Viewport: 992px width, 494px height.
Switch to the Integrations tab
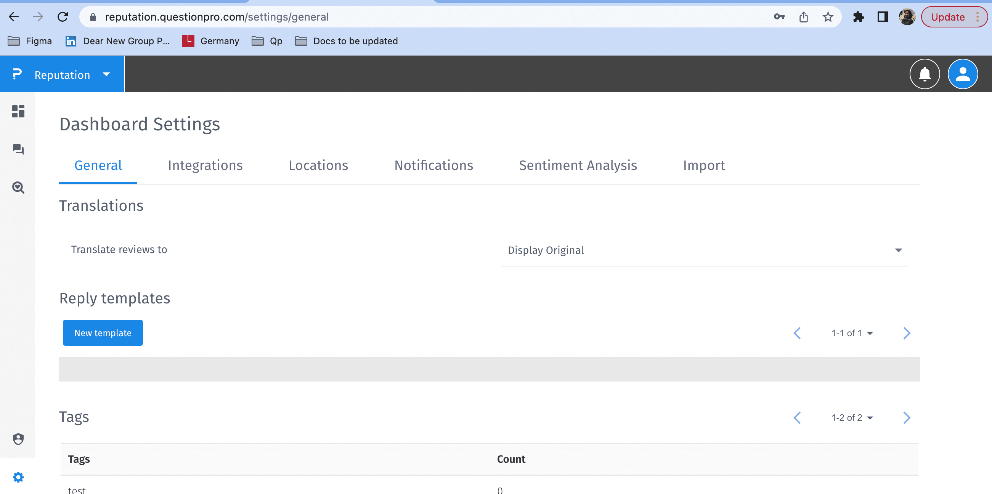pos(205,165)
